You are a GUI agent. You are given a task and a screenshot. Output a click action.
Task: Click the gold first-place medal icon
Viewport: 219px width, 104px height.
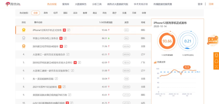(24, 30)
